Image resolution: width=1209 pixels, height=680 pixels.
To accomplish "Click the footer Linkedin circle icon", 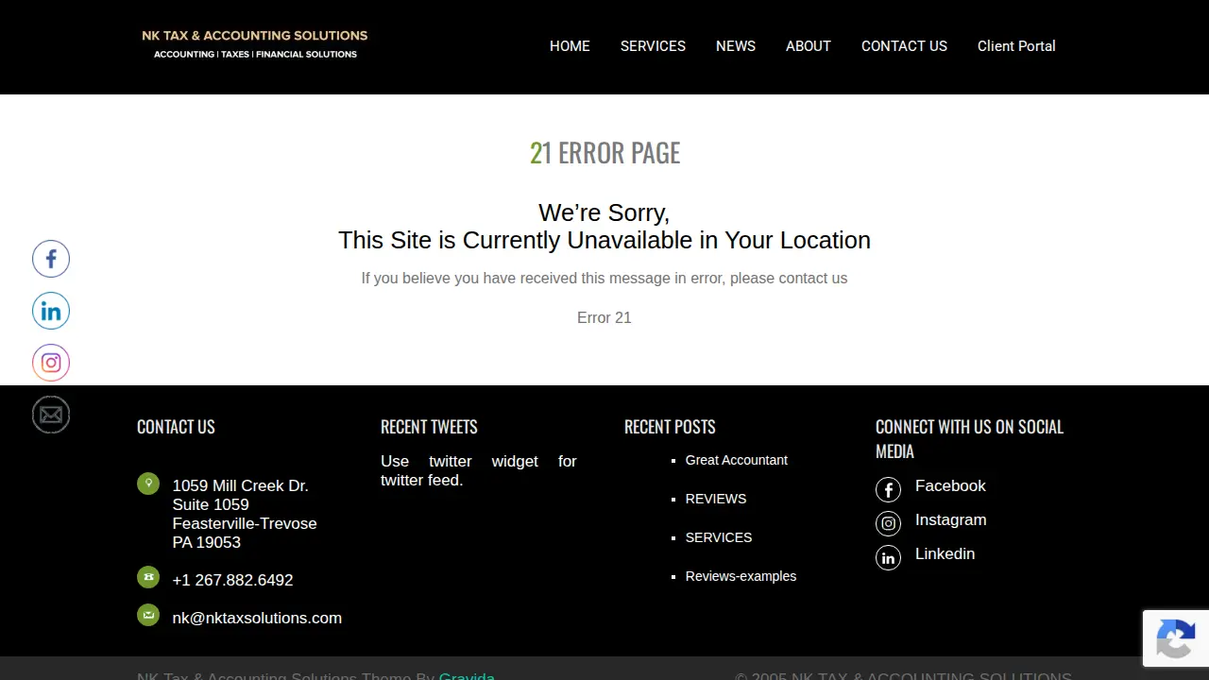I will click(x=888, y=557).
